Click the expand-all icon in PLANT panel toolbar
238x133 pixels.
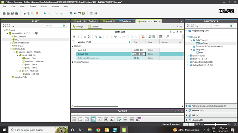(4, 26)
